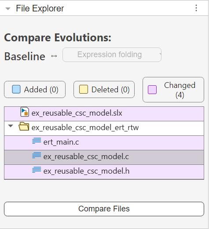Select ex_reusable_csc_model.slx in the file tree

(104, 114)
